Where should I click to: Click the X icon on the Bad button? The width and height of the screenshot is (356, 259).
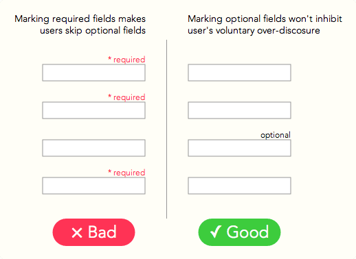point(77,233)
